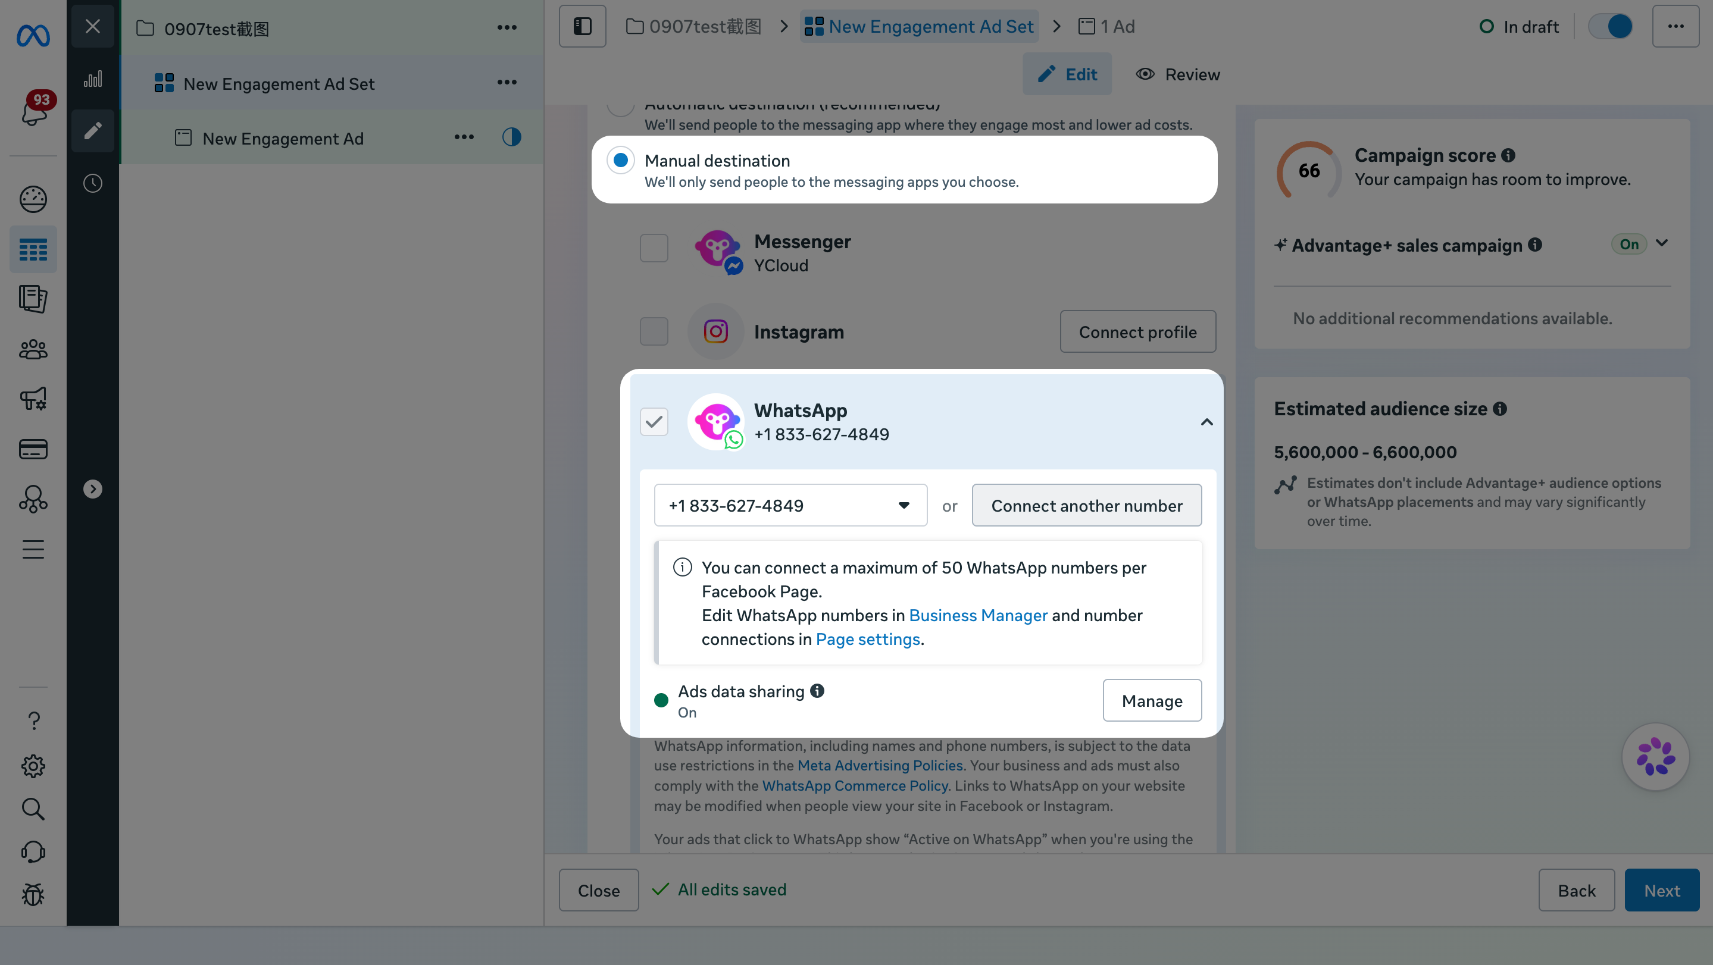Image resolution: width=1713 pixels, height=965 pixels.
Task: Open the clock history icon
Action: click(x=93, y=183)
